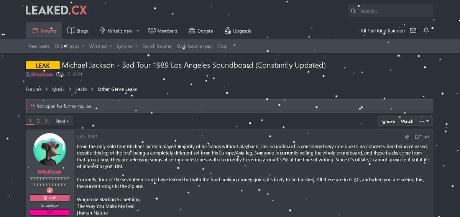The width and height of the screenshot is (460, 217).
Task: Open the alerts bell icon
Action: [426, 30]
